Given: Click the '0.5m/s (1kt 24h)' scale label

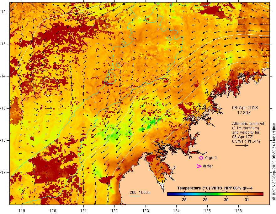Looking at the screenshot, I should pos(246,141).
